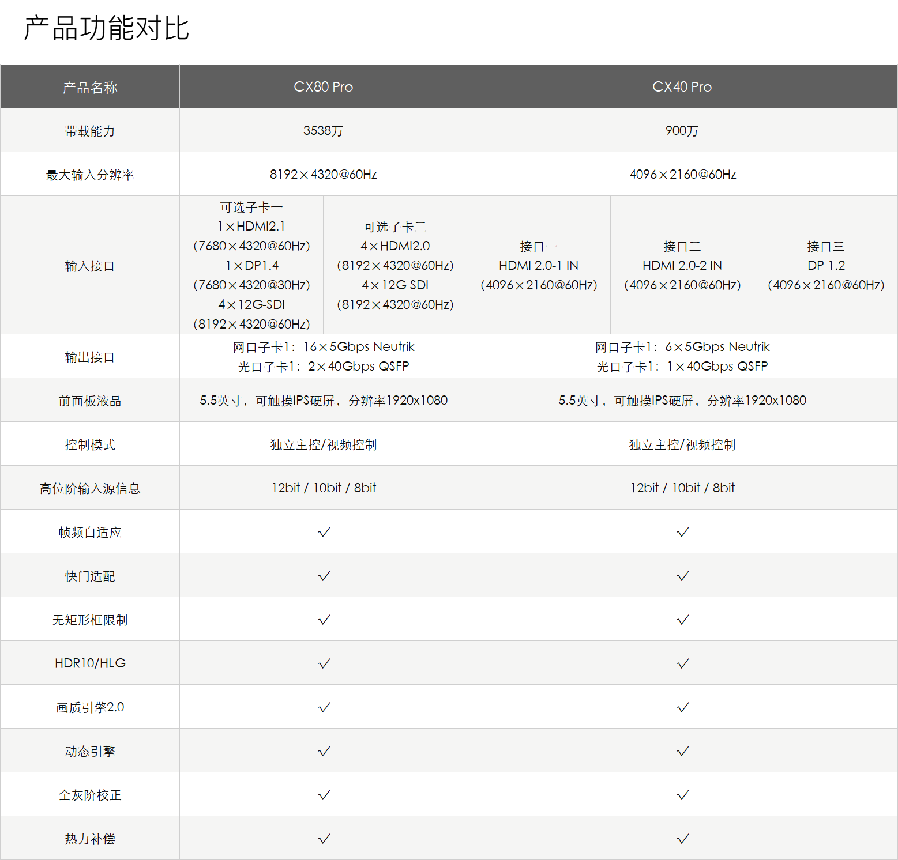The height and width of the screenshot is (860, 898).
Task: Click CX40 Pro checkmark for 帧频自适应
Action: [x=683, y=532]
